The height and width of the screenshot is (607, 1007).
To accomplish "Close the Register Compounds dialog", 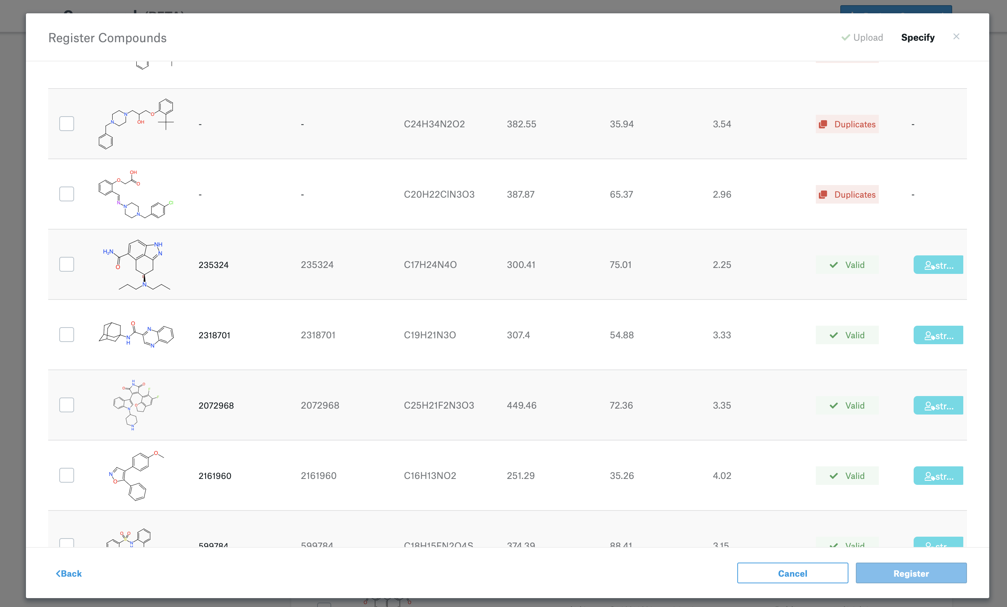I will (x=956, y=37).
